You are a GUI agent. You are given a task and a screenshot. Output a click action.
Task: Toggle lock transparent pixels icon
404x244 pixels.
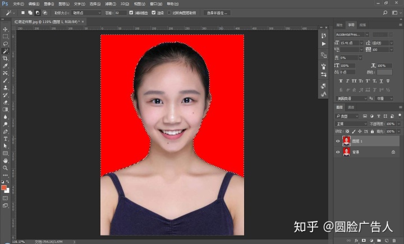click(x=347, y=131)
